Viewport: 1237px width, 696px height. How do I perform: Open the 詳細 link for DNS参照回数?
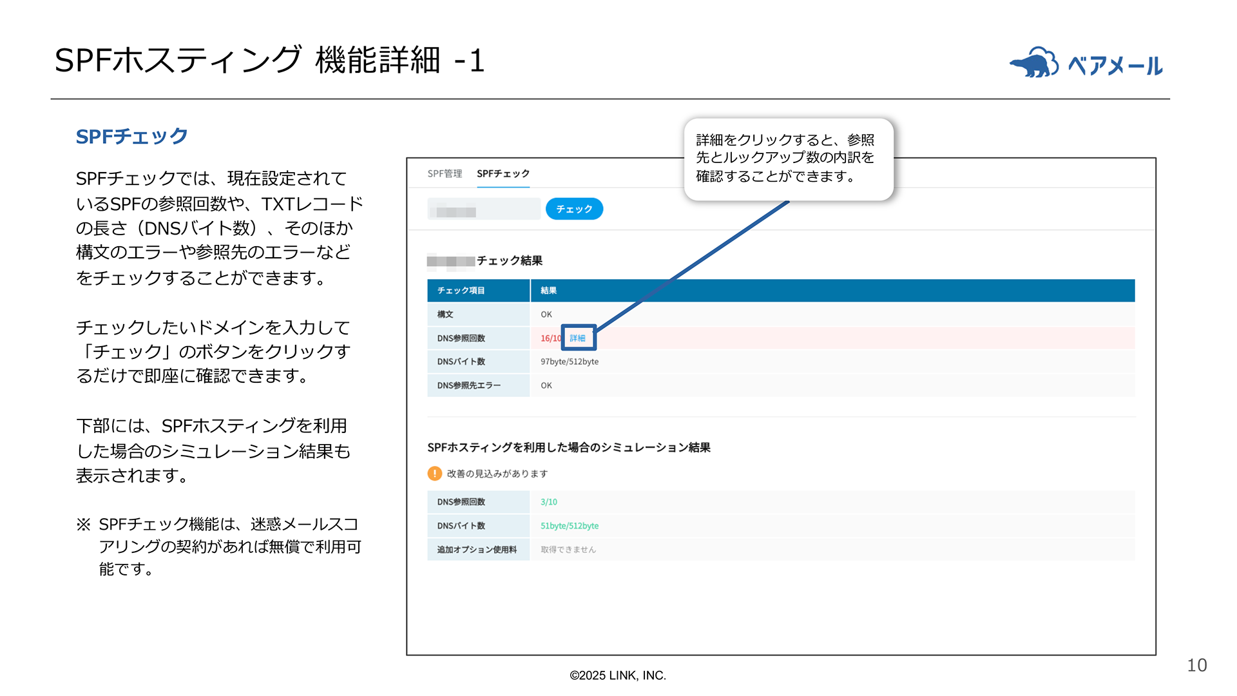(x=578, y=338)
